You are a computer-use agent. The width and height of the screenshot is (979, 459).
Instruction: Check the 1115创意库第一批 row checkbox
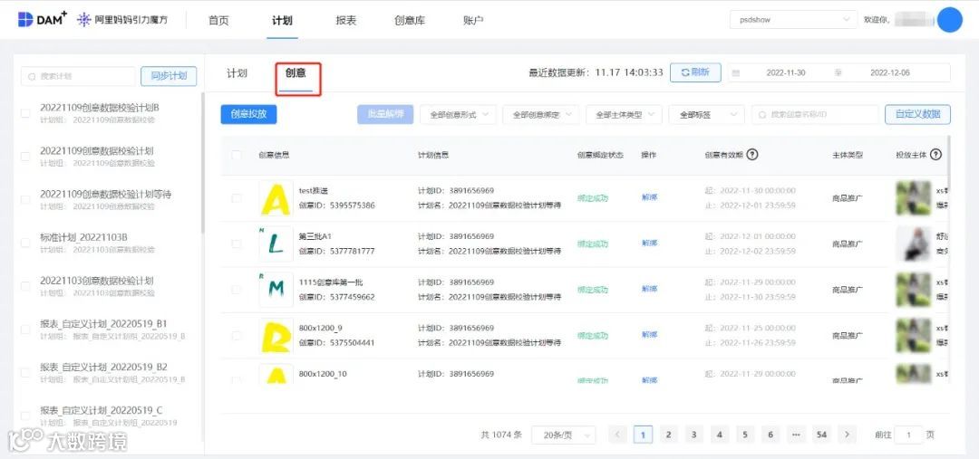tap(237, 290)
